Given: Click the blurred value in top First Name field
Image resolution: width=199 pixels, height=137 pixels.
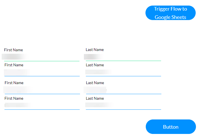Looking at the screenshot, I should 14,57.
